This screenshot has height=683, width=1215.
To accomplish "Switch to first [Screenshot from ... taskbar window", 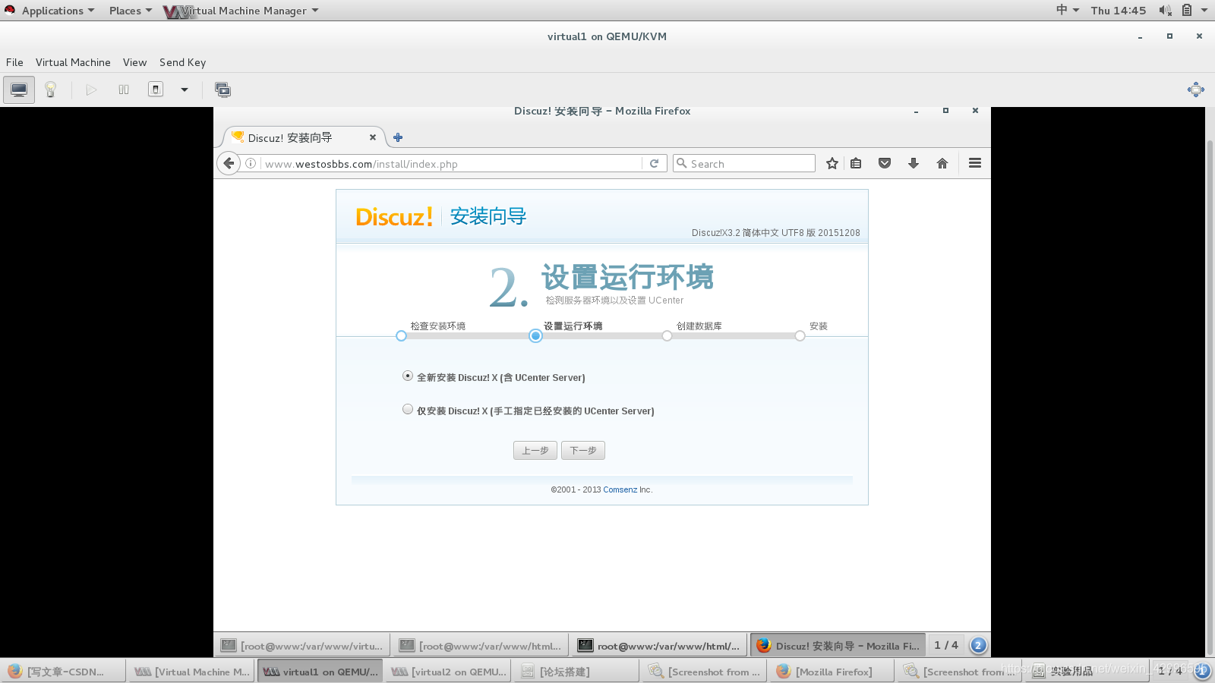I will (x=703, y=671).
